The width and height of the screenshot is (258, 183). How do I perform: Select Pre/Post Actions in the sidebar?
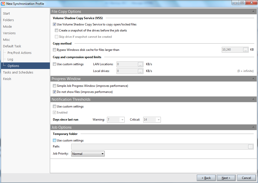(x=19, y=53)
